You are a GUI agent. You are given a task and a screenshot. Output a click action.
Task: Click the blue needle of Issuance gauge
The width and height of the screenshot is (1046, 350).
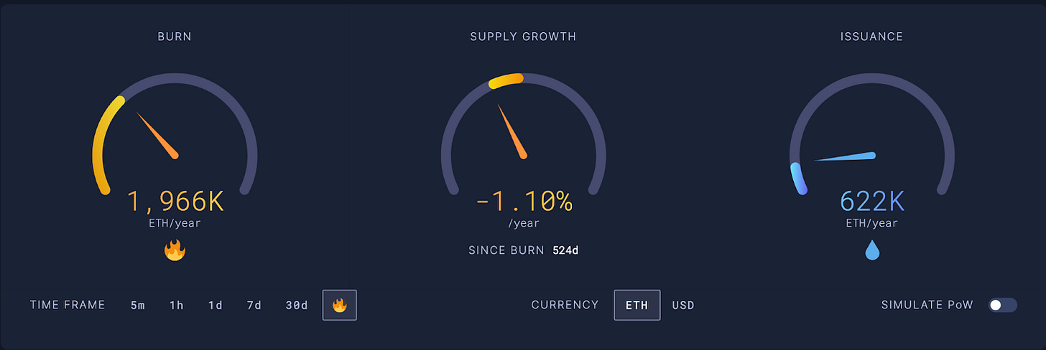tap(845, 156)
